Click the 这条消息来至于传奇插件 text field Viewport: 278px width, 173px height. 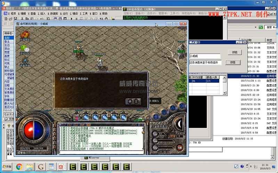click(x=205, y=63)
